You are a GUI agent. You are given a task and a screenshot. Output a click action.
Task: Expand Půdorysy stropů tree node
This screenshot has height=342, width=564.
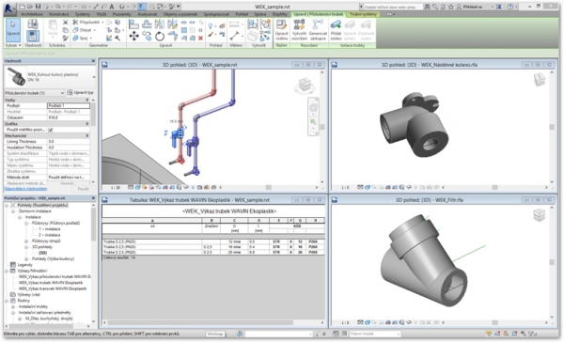tap(26, 241)
